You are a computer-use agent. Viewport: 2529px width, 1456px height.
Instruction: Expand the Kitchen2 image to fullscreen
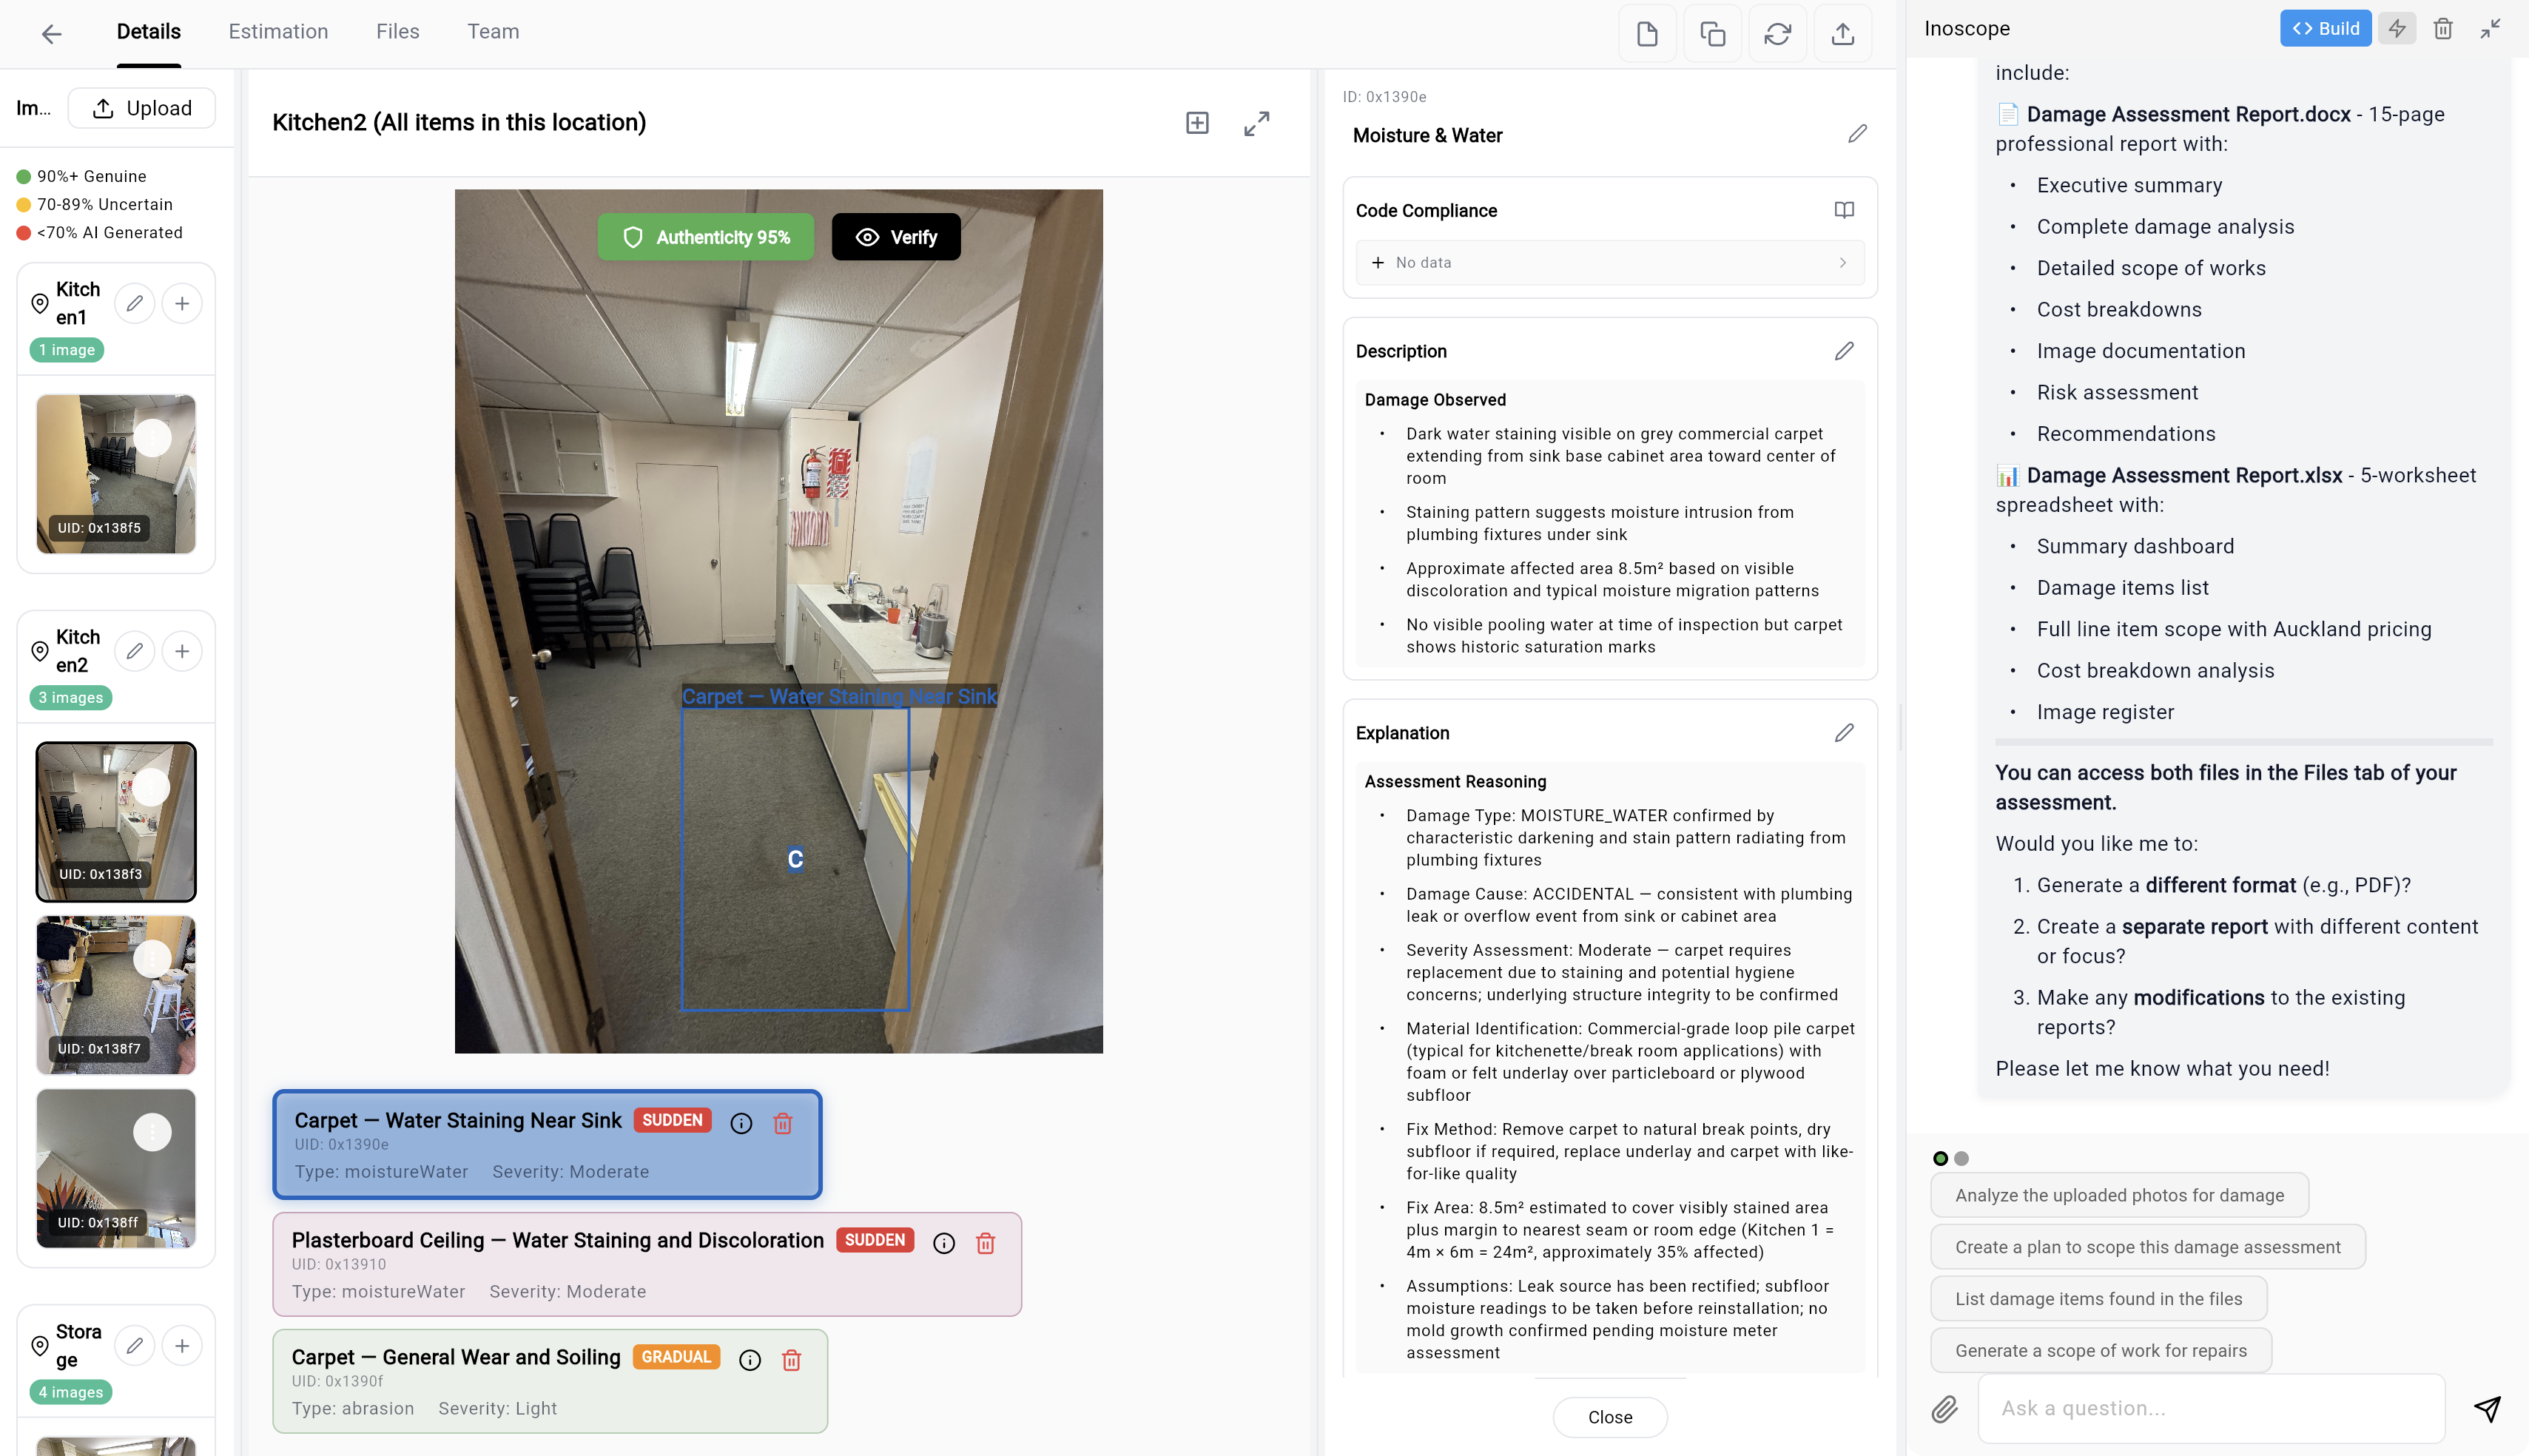click(x=1257, y=124)
